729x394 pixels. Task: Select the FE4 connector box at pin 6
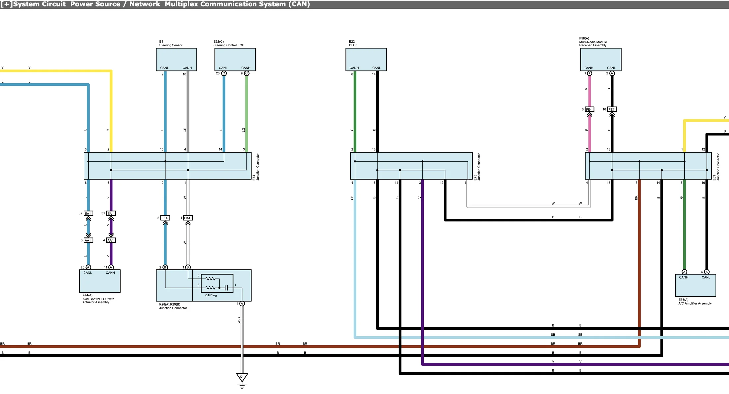pyautogui.click(x=589, y=109)
